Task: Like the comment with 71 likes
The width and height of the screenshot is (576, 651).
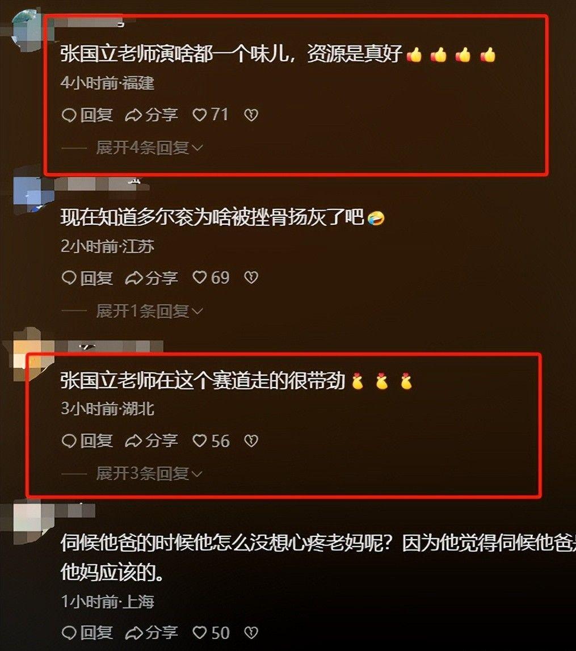Action: coord(211,115)
